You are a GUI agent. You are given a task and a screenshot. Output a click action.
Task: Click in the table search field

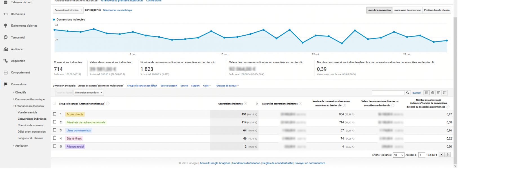[x=388, y=93]
